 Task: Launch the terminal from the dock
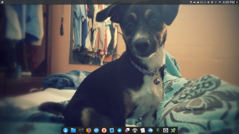tap(81, 130)
